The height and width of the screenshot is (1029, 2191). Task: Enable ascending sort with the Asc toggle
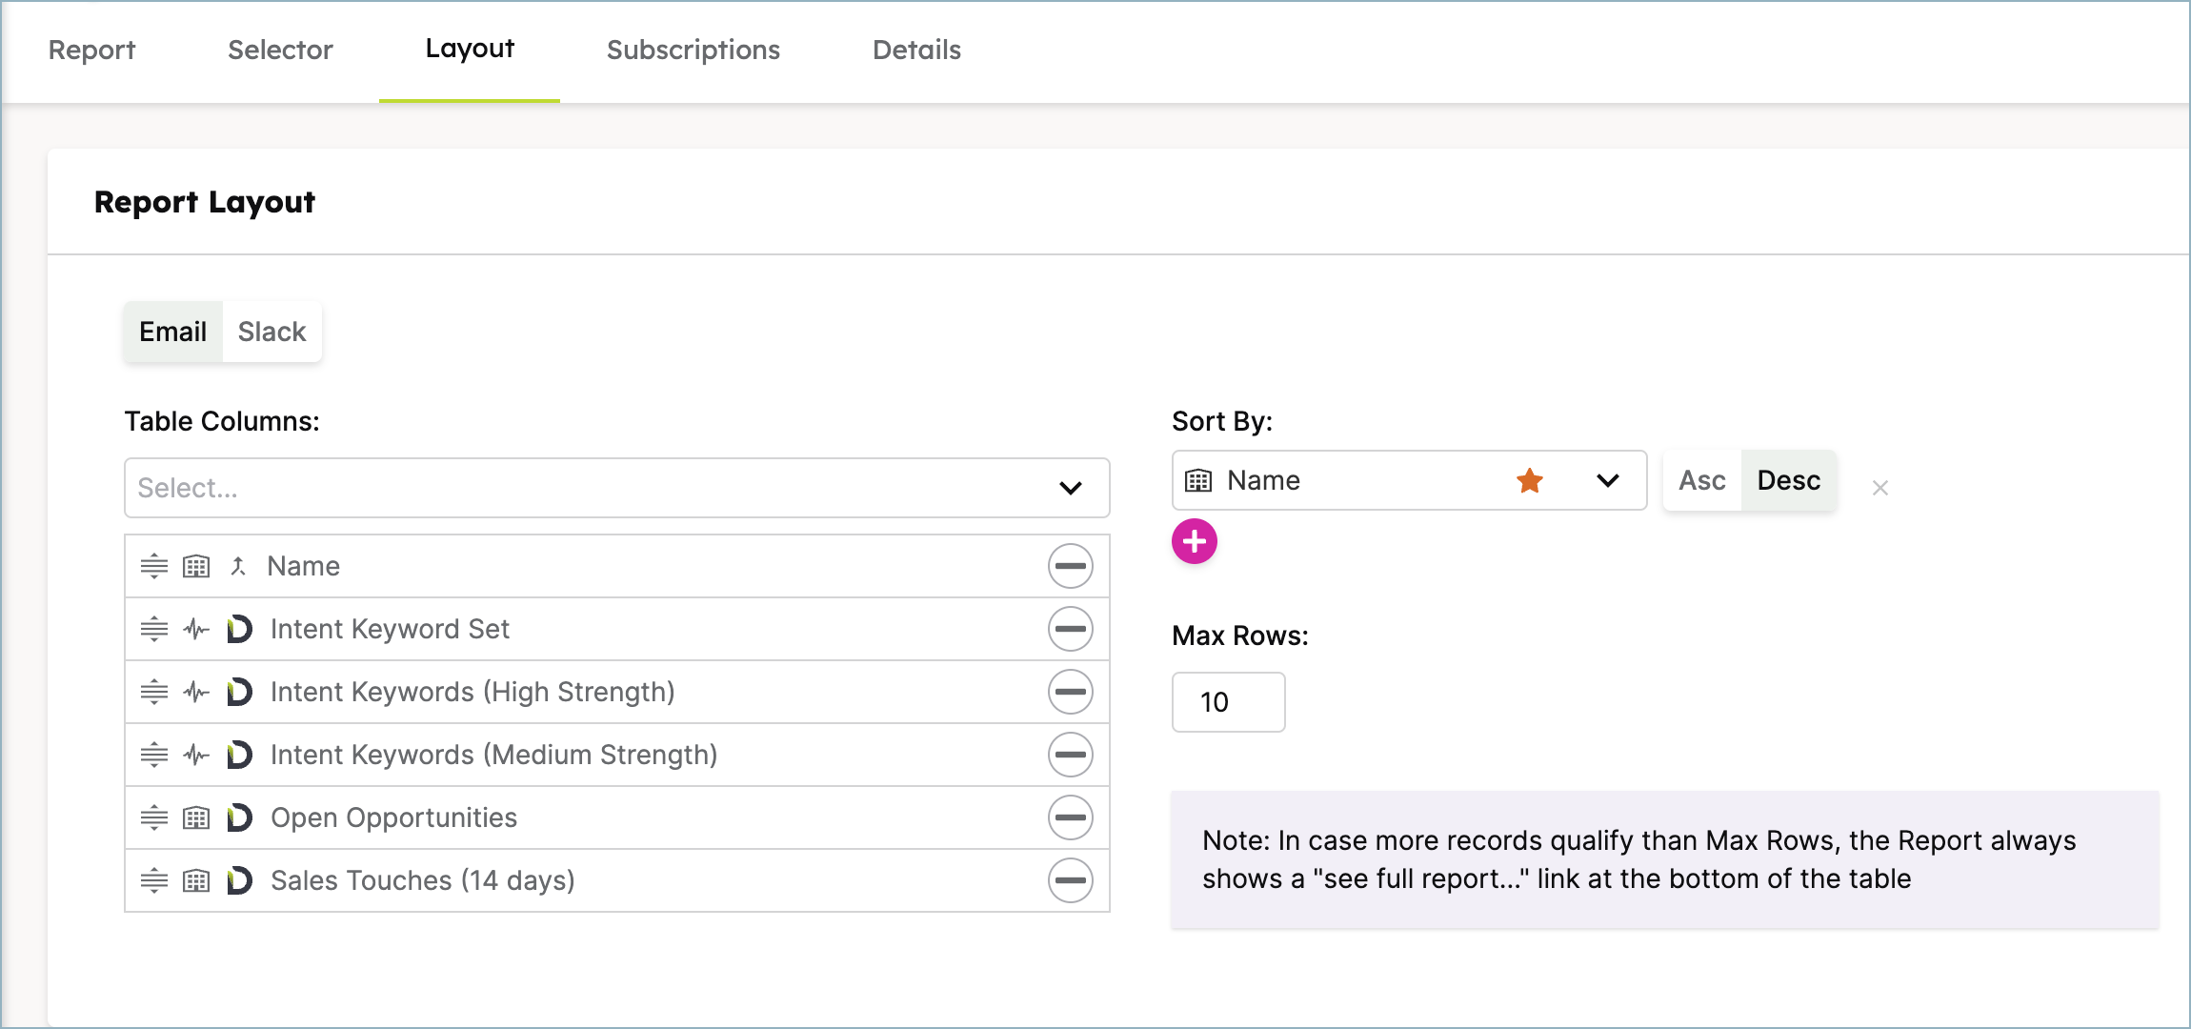click(1700, 480)
